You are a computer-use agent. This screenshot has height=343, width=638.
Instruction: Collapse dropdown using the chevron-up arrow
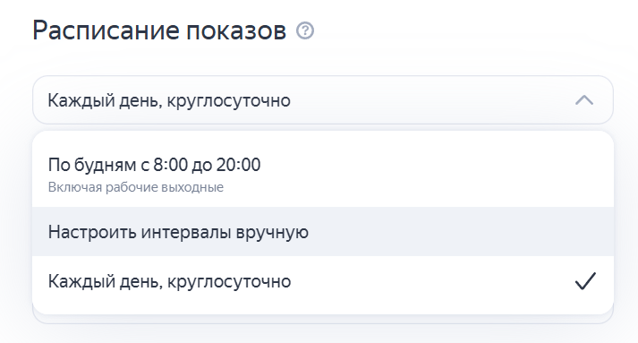[x=584, y=100]
